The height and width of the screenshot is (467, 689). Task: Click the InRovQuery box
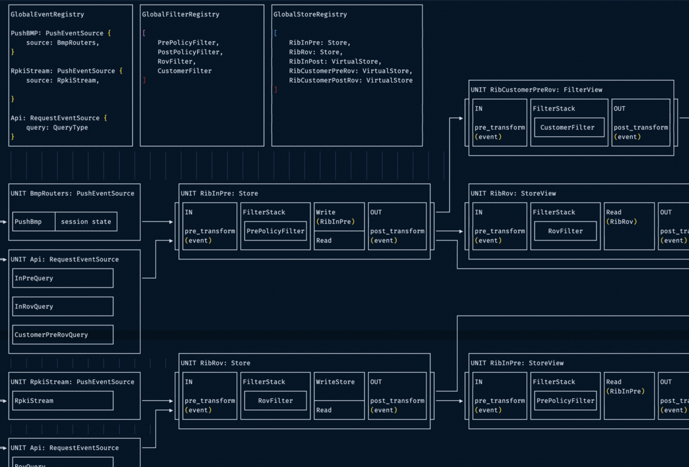[63, 307]
